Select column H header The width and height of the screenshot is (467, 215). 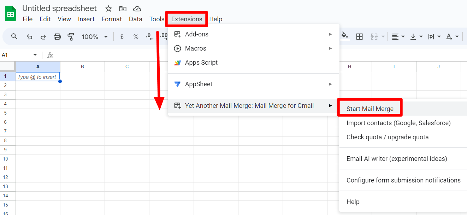pyautogui.click(x=349, y=66)
